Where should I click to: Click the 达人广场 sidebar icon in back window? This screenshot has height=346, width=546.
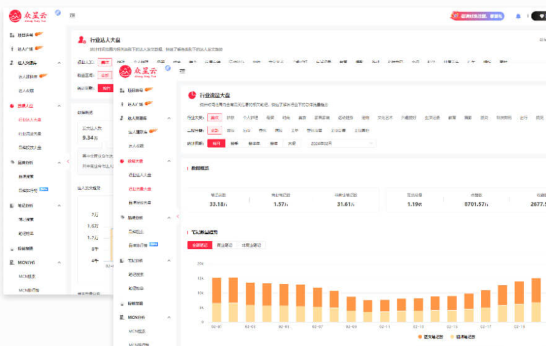click(x=12, y=49)
